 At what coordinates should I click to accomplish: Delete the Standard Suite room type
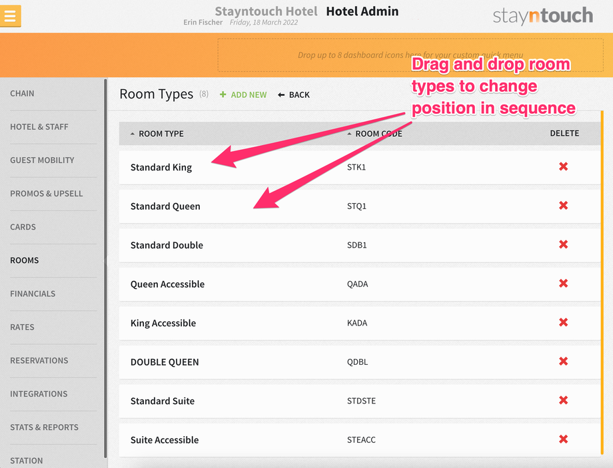563,400
